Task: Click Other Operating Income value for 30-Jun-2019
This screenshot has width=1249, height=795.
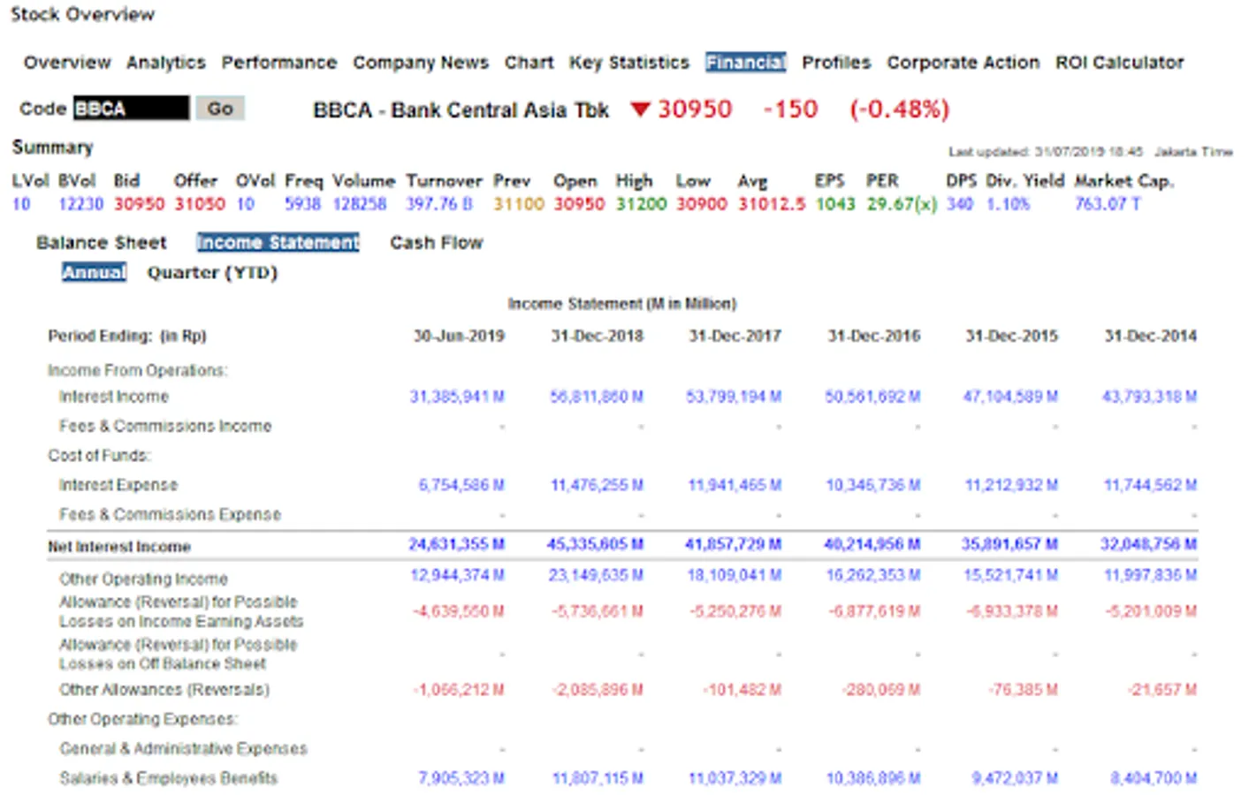Action: tap(457, 576)
